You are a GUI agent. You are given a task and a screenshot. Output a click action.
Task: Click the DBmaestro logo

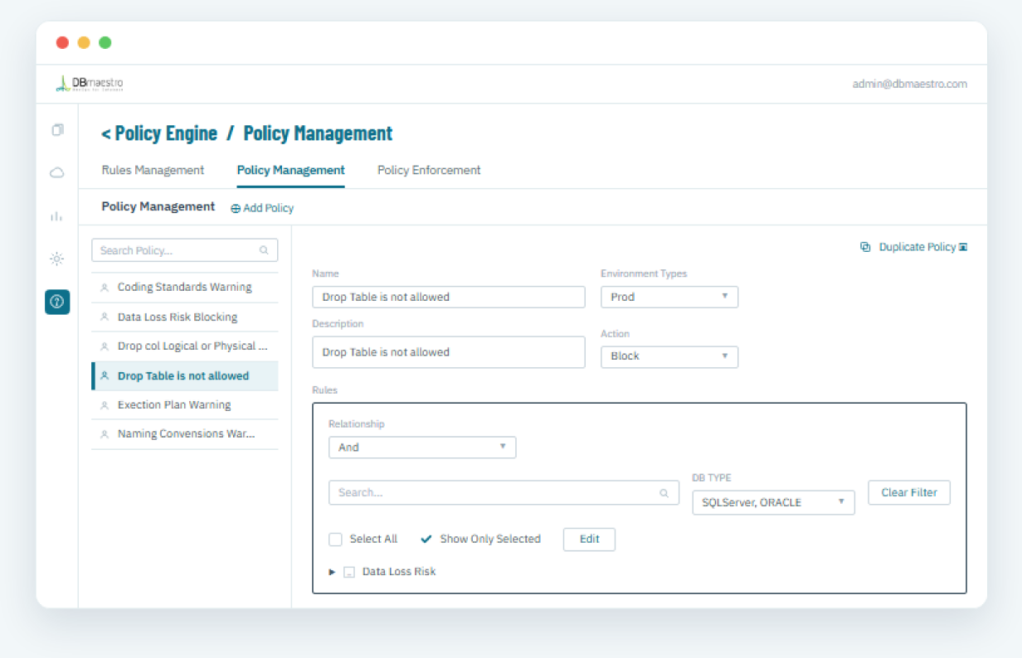tap(90, 84)
